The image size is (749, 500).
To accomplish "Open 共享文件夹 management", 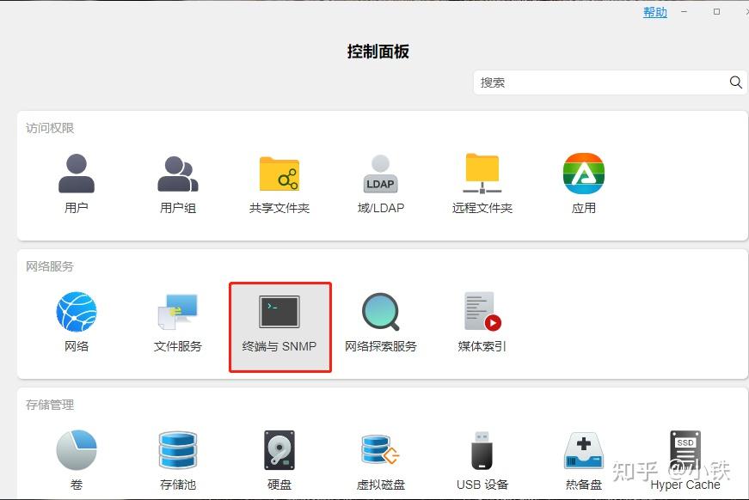I will [279, 180].
